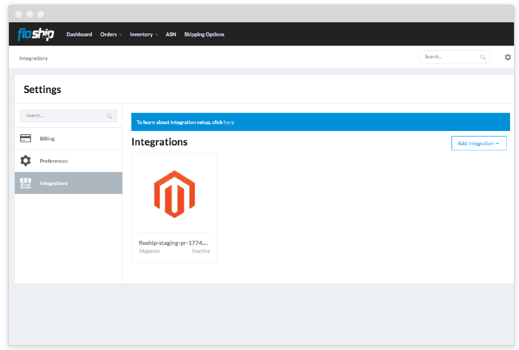Open the floship-staging-pr-1774 integration name
This screenshot has height=350, width=519.
(173, 242)
